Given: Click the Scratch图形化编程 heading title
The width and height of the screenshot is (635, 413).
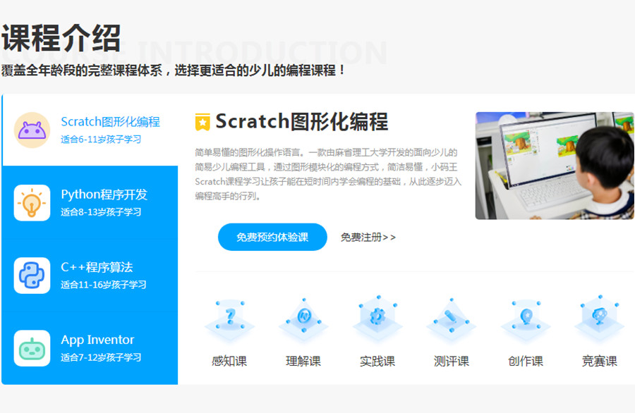Looking at the screenshot, I should coord(301,121).
